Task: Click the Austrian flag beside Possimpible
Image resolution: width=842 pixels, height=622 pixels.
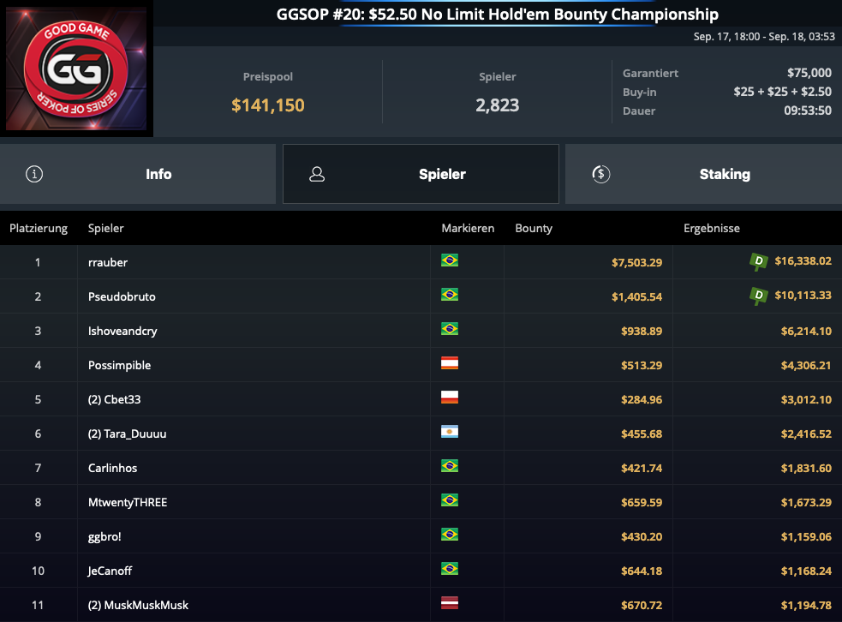Action: [449, 363]
